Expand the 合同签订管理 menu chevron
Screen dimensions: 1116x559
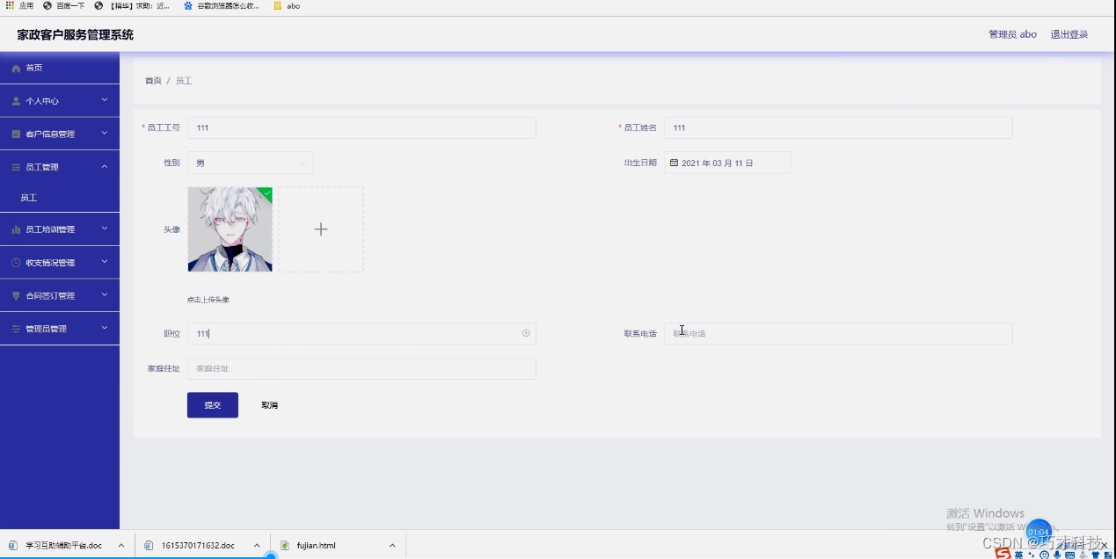point(105,295)
